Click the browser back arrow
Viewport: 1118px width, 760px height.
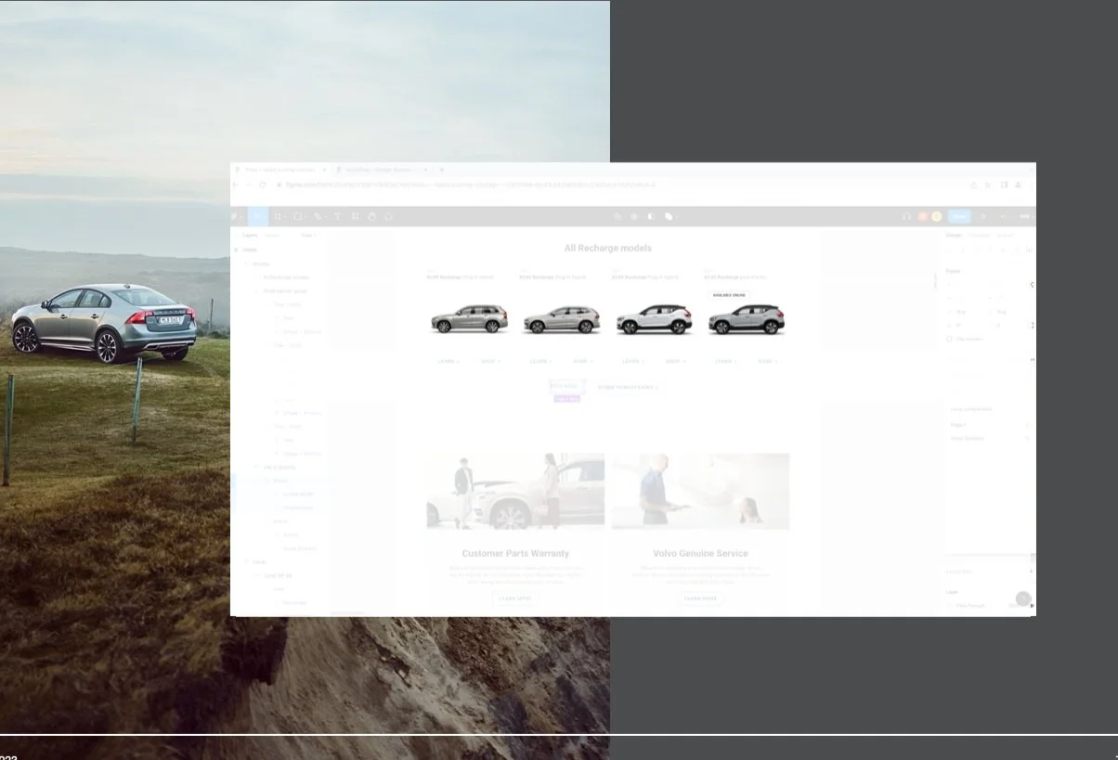pyautogui.click(x=236, y=185)
